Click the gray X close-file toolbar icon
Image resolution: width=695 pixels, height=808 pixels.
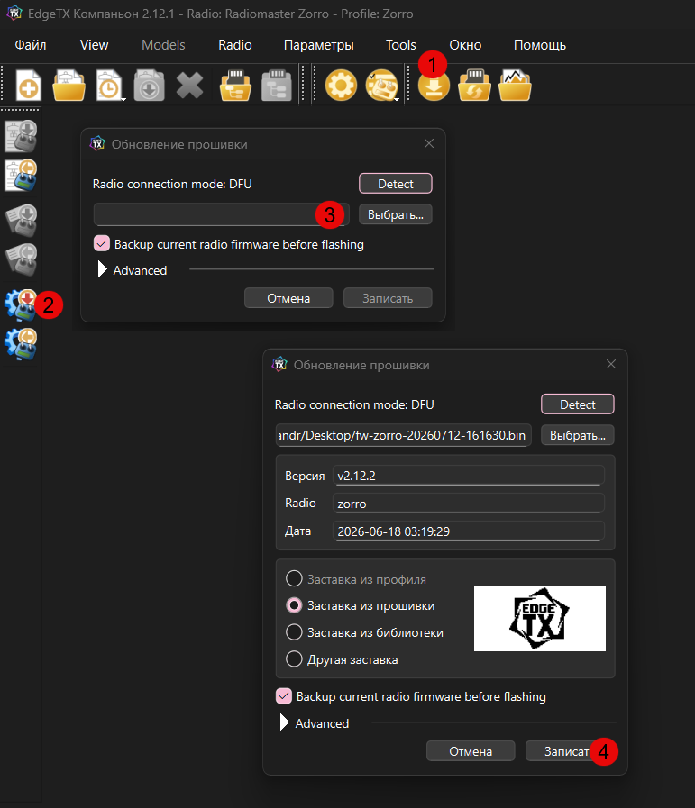189,85
